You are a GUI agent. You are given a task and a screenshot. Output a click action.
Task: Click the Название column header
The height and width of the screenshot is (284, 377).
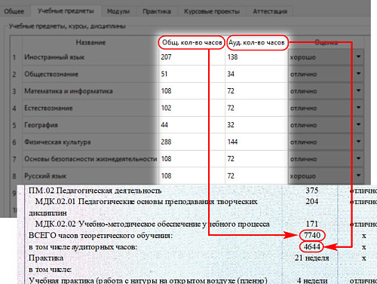(x=90, y=42)
